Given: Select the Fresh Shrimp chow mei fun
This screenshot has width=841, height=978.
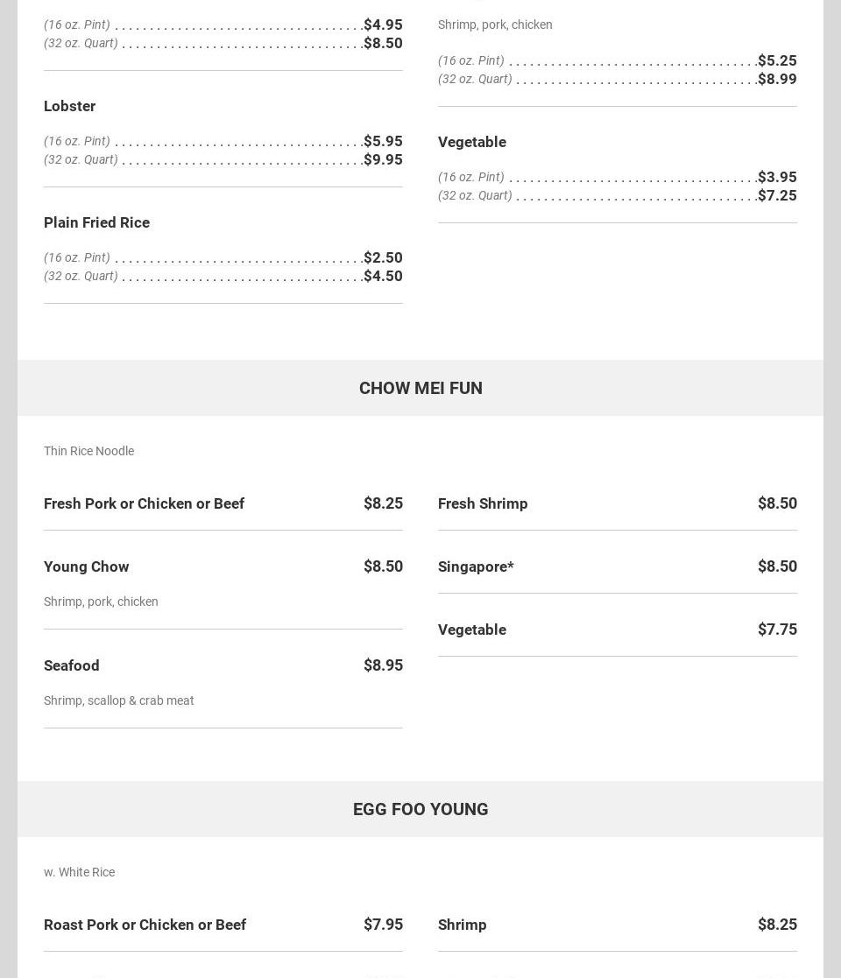Looking at the screenshot, I should [x=483, y=503].
